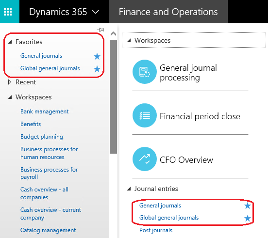Viewport: 268px width, 238px height.
Task: Open the CFO Overview workspace icon
Action: click(x=145, y=159)
